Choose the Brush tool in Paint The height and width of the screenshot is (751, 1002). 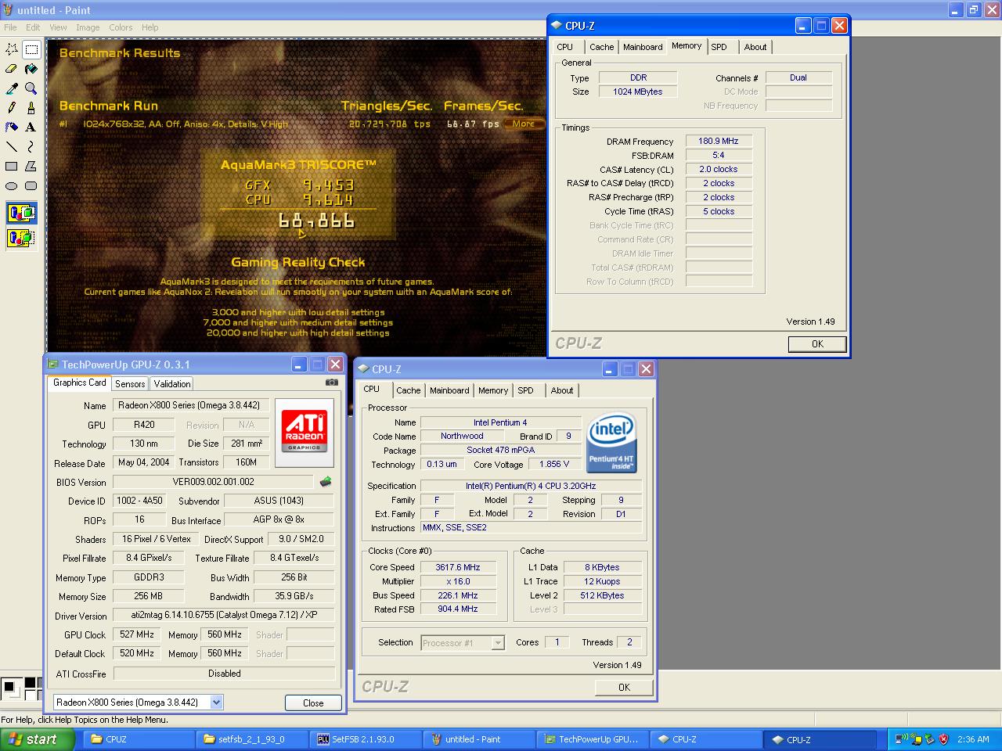[x=31, y=107]
